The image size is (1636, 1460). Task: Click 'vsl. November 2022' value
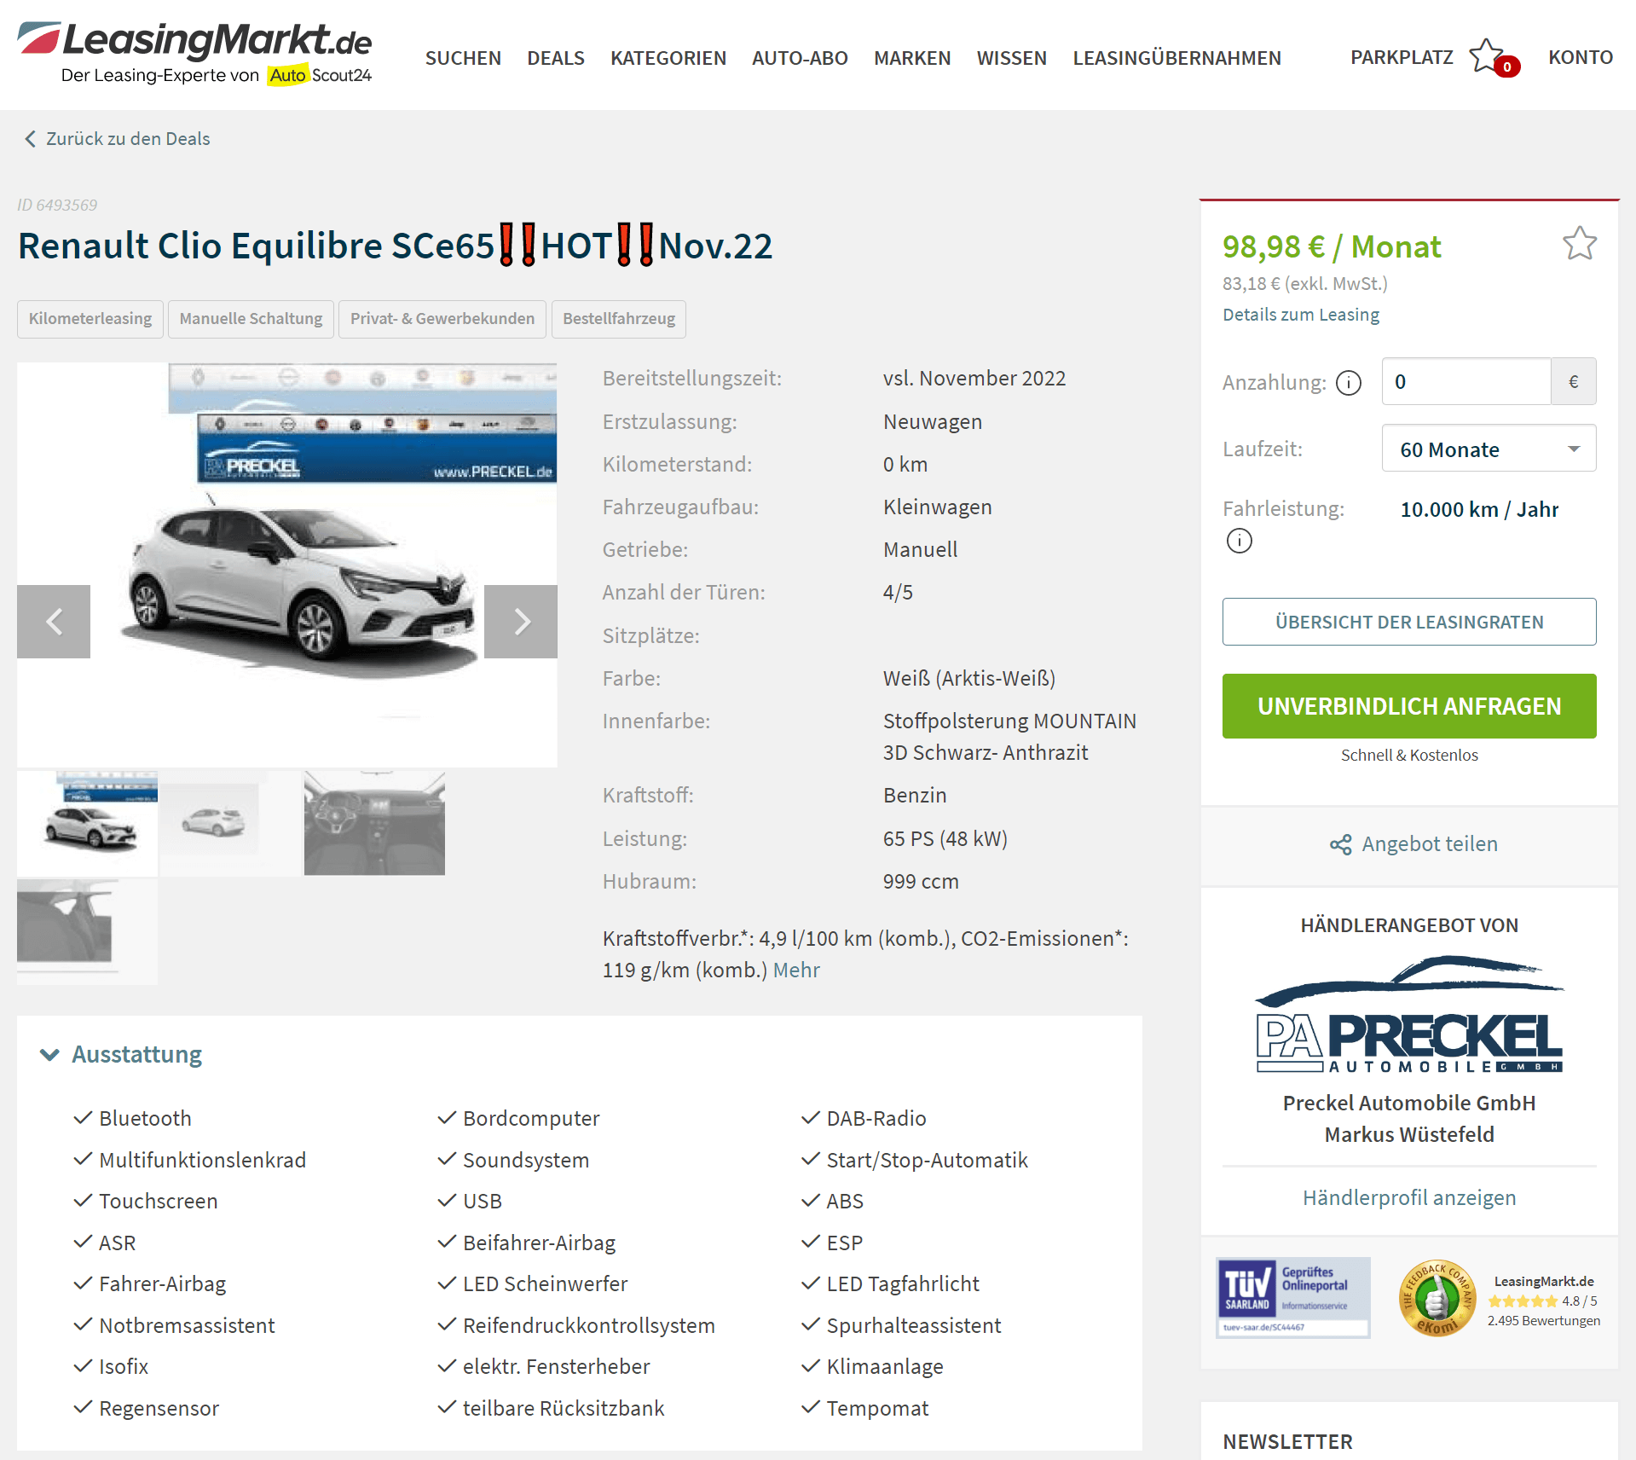tap(974, 379)
